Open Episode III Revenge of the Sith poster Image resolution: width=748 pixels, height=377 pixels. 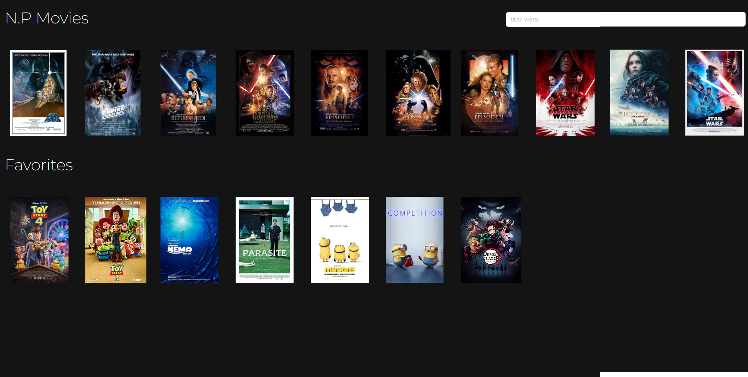point(418,93)
